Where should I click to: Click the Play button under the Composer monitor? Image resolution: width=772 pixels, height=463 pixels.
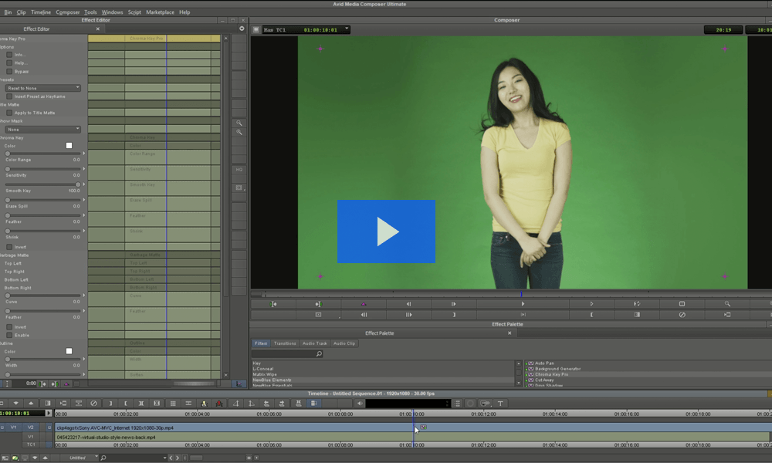(x=523, y=303)
